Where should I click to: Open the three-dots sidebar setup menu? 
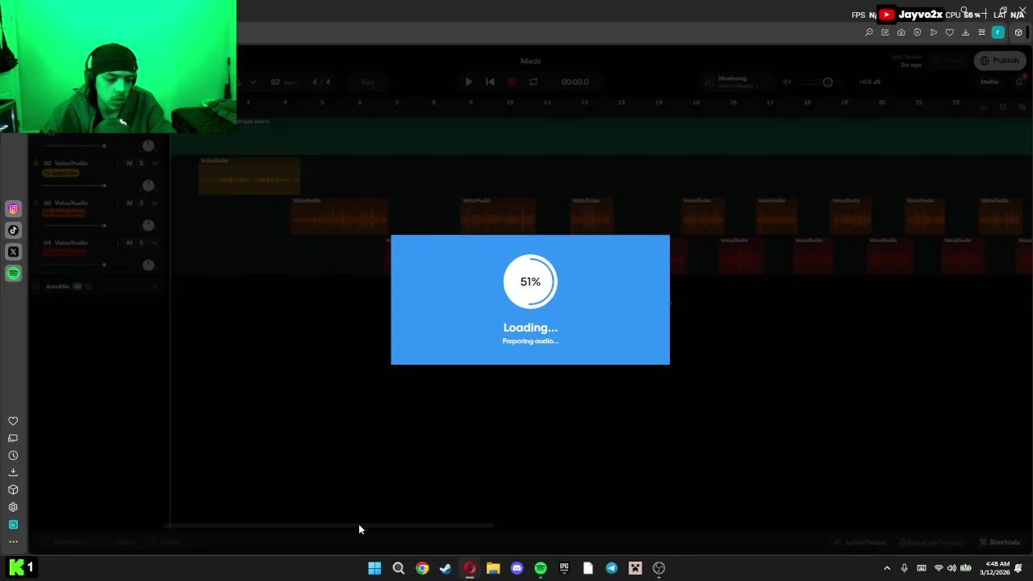click(x=13, y=542)
